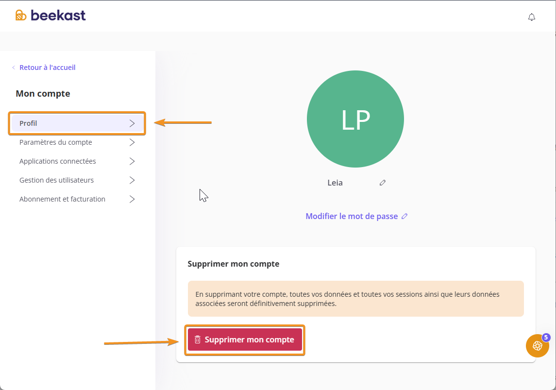Screen dimensions: 556x390
Task: Click Modifier le mot de passe link
Action: [352, 216]
